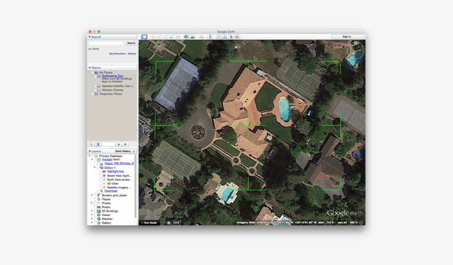Image resolution: width=453 pixels, height=265 pixels.
Task: Check the My Places checkbox
Action: click(x=92, y=73)
